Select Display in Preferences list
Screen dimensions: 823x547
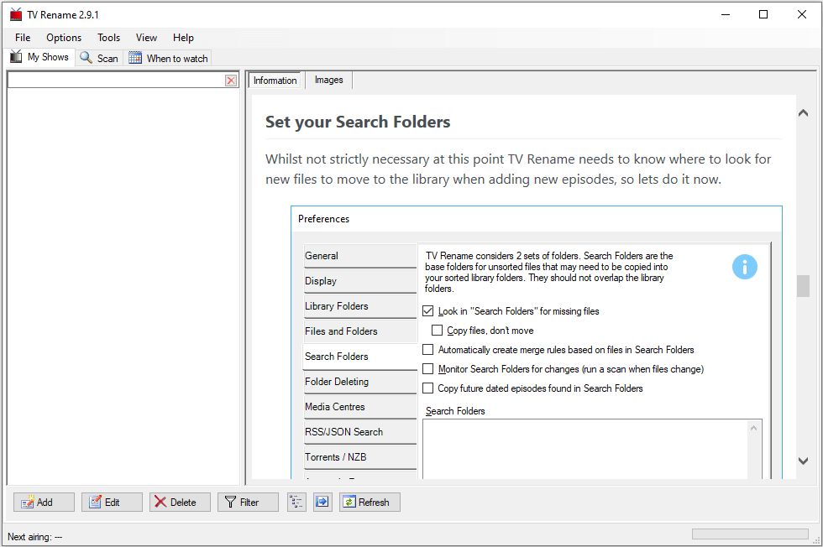360,281
